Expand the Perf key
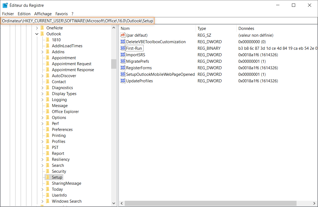The image size is (318, 207). pos(42,124)
